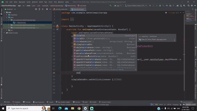This screenshot has height=111, width=197.
Task: Click the Windows Start button
Action: tap(3, 109)
